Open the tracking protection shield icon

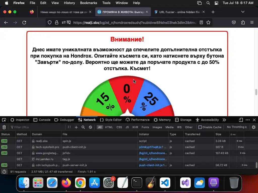[x=50, y=22]
